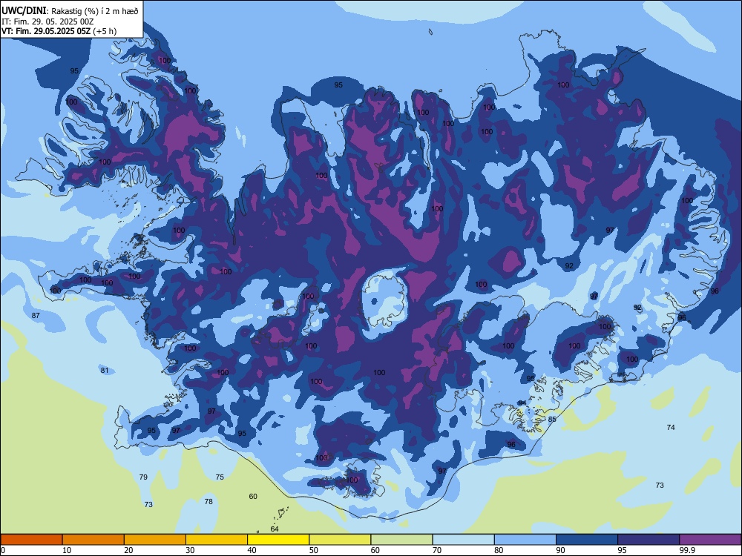The width and height of the screenshot is (742, 556).
Task: Click the pale blue 70–80 legend swatch
Action: [x=463, y=540]
